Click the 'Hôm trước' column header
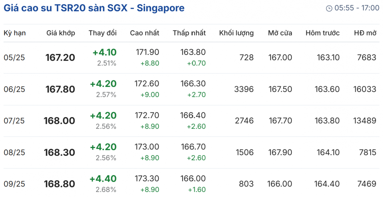Screen dimensions: 383x197 [x=322, y=33]
